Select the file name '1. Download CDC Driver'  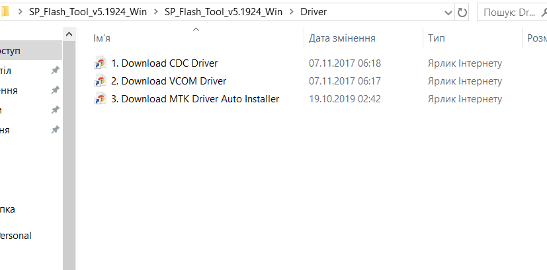[164, 63]
